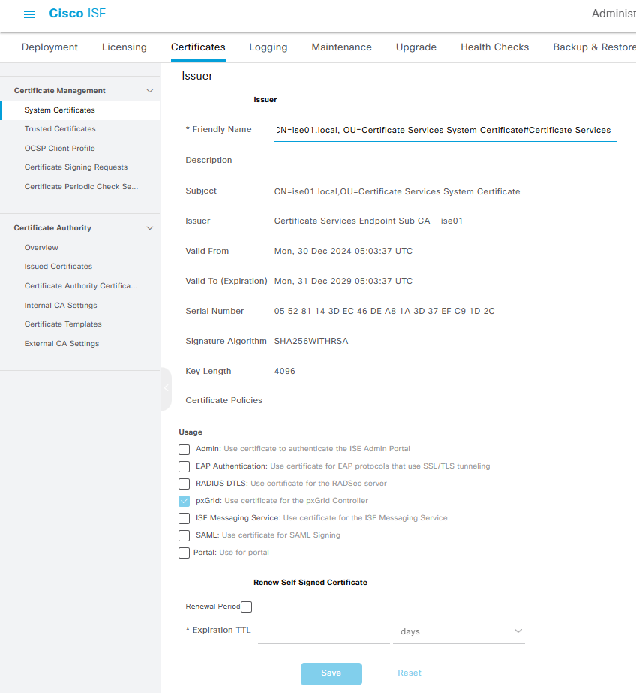
Task: Collapse the Certificate Authority section
Action: [149, 228]
